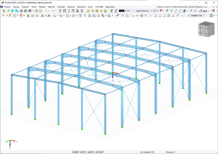Open the Výpočet menu
Screen dimensions: 218x154
pos(51,7)
